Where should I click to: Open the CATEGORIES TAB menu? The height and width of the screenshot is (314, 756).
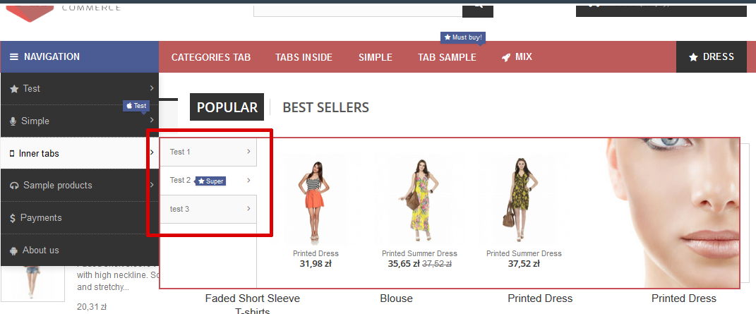pos(211,57)
